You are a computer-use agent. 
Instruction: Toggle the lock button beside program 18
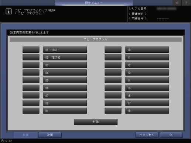(x=113, y=111)
